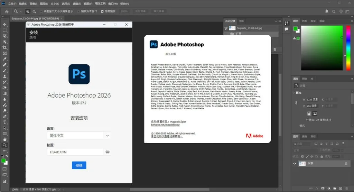Screen dimensions: 354x192
Task: Click the 100% zoom button in options bar
Action: tap(124, 11)
